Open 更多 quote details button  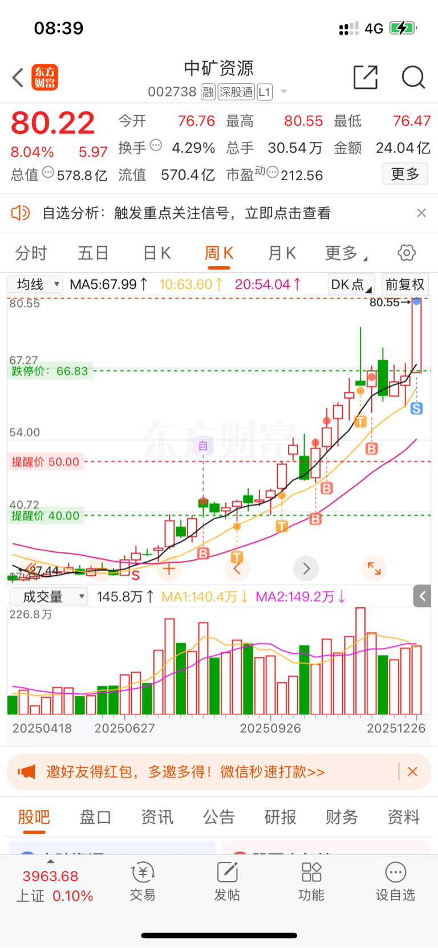click(x=405, y=174)
